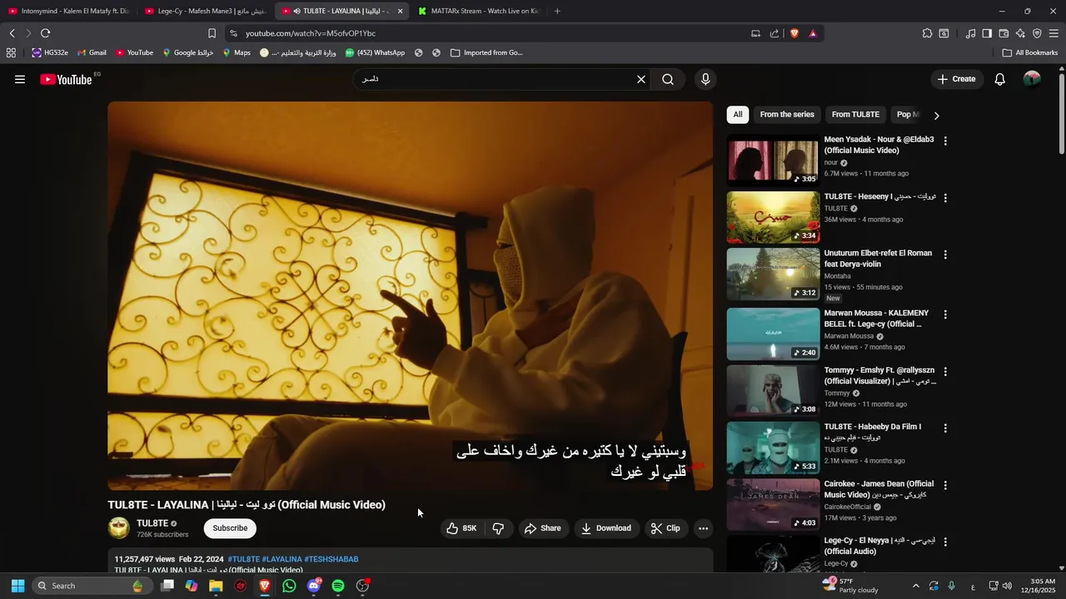Open the YouTube guide hamburger menu
1066x599 pixels.
20,80
